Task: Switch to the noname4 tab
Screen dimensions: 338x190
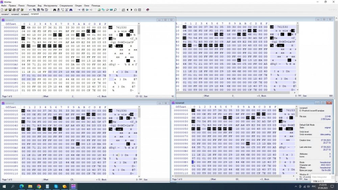Action: click(35, 14)
